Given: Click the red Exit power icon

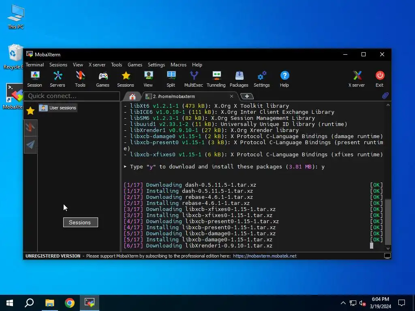Looking at the screenshot, I should (x=380, y=79).
